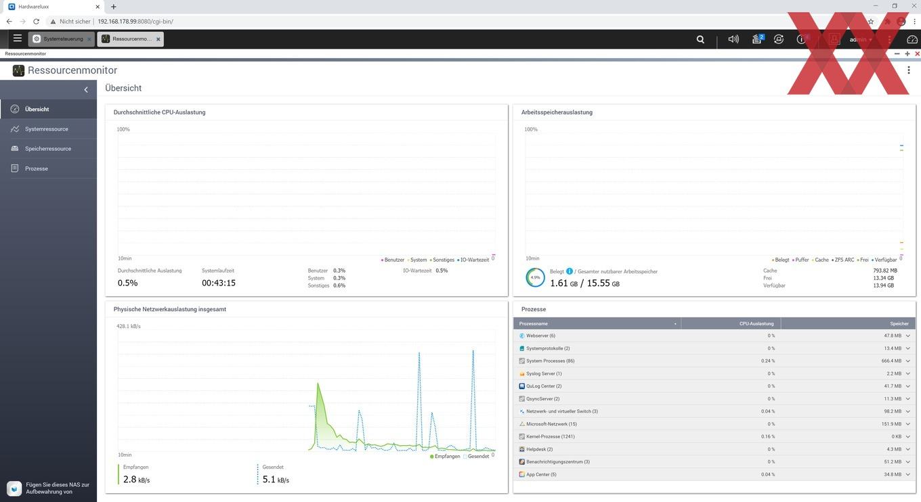Viewport: 921px width, 502px height.
Task: Toggle System series in CPU legend
Action: click(x=417, y=260)
